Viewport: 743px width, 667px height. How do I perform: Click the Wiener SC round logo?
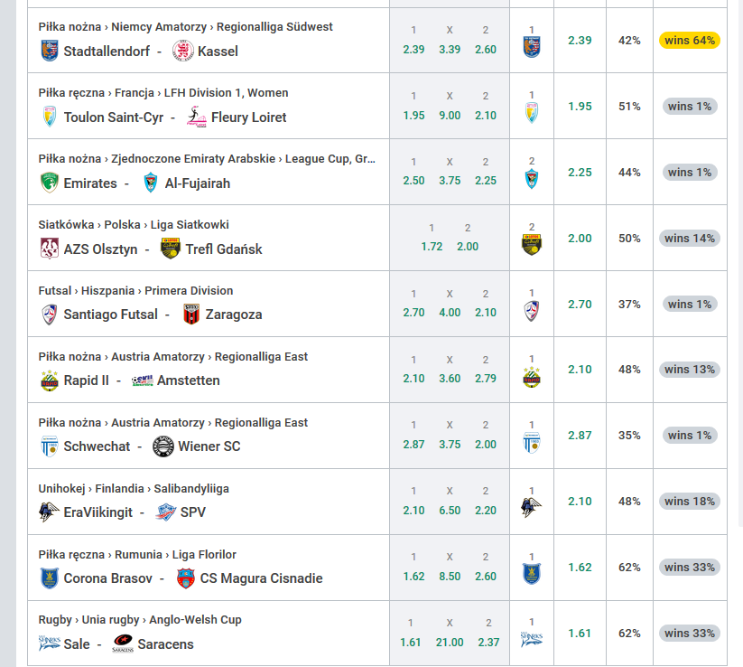pos(163,446)
